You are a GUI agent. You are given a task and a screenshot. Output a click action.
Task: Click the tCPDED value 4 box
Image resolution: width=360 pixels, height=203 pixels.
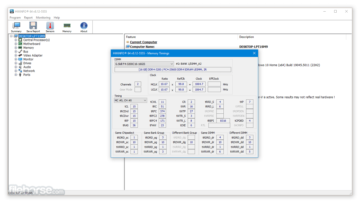(250, 121)
